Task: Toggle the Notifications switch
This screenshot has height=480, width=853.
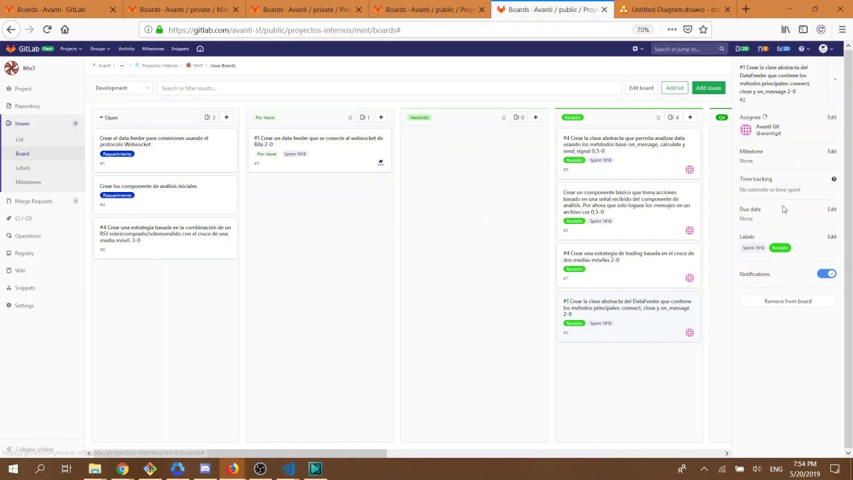Action: pos(826,274)
